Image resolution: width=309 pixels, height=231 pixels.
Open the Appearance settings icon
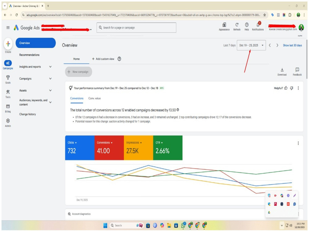tap(224, 26)
